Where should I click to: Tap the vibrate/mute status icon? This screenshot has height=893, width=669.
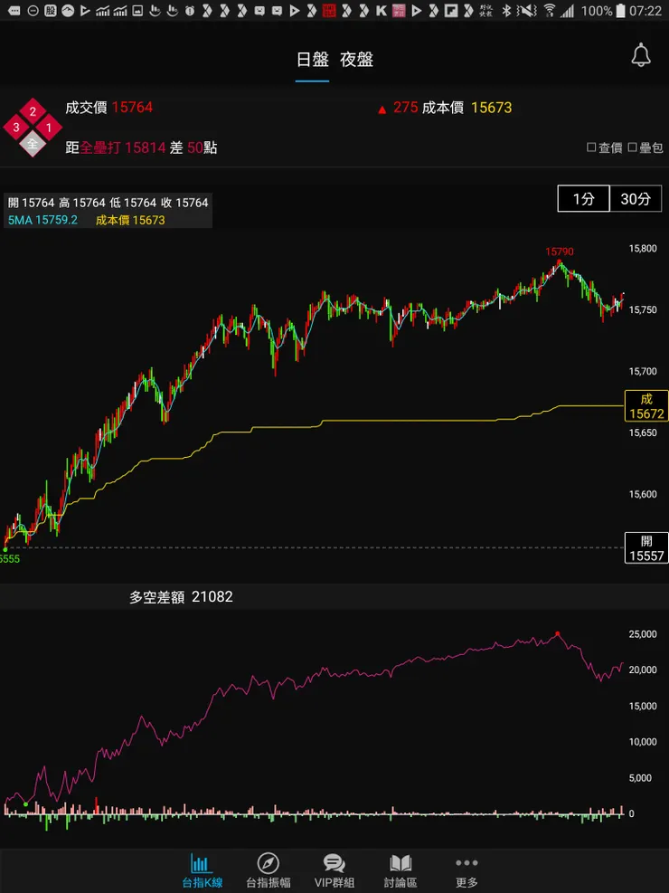pos(527,10)
